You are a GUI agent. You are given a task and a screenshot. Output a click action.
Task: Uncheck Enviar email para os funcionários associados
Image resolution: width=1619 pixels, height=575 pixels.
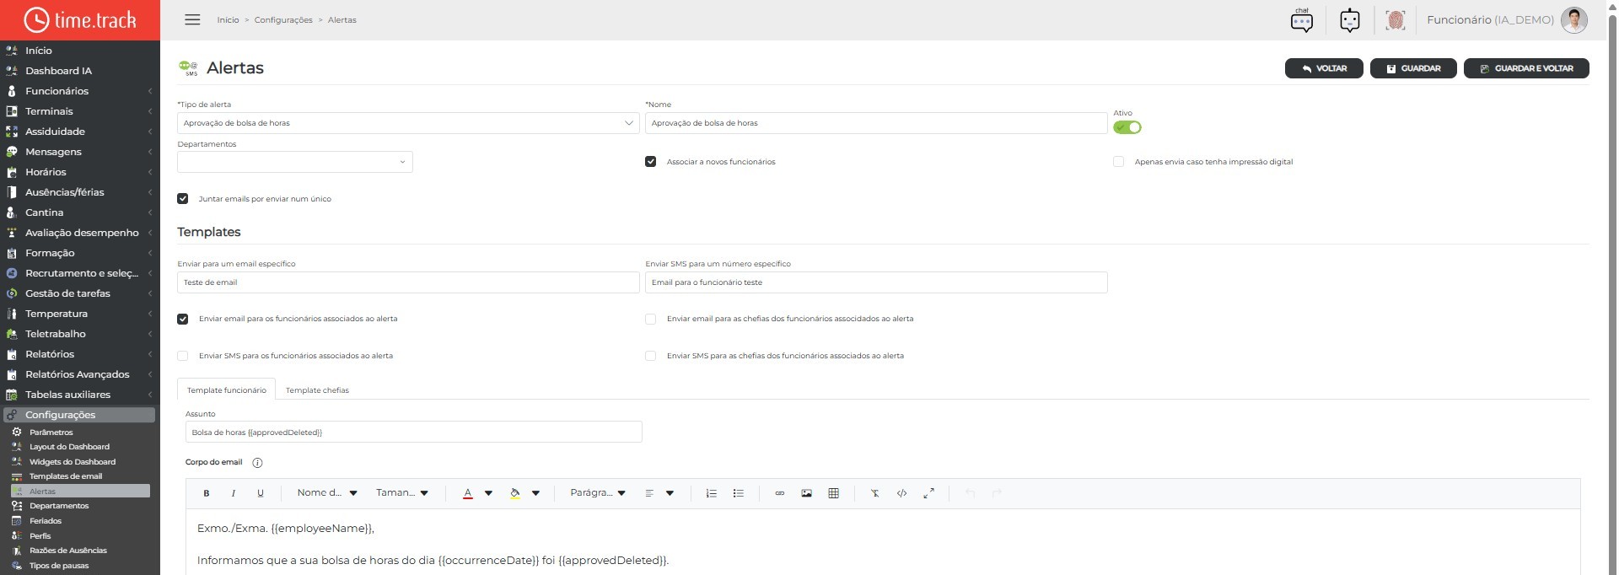(183, 319)
